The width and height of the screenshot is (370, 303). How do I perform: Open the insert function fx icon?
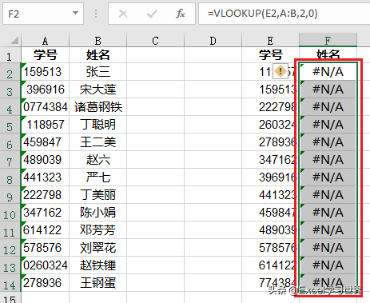181,14
